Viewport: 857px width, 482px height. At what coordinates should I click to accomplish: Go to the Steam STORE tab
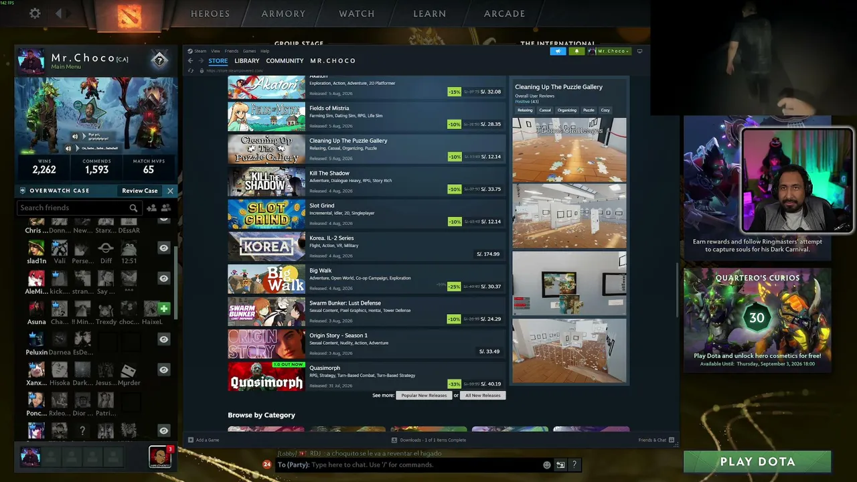(x=218, y=61)
